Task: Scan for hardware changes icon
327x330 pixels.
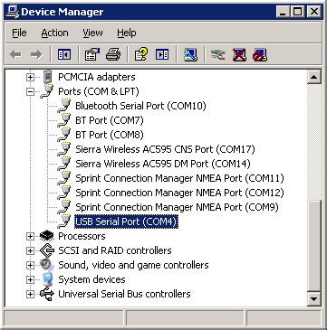Action: [190, 55]
